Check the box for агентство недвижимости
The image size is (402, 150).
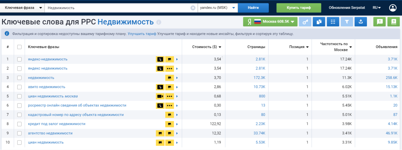19,133
